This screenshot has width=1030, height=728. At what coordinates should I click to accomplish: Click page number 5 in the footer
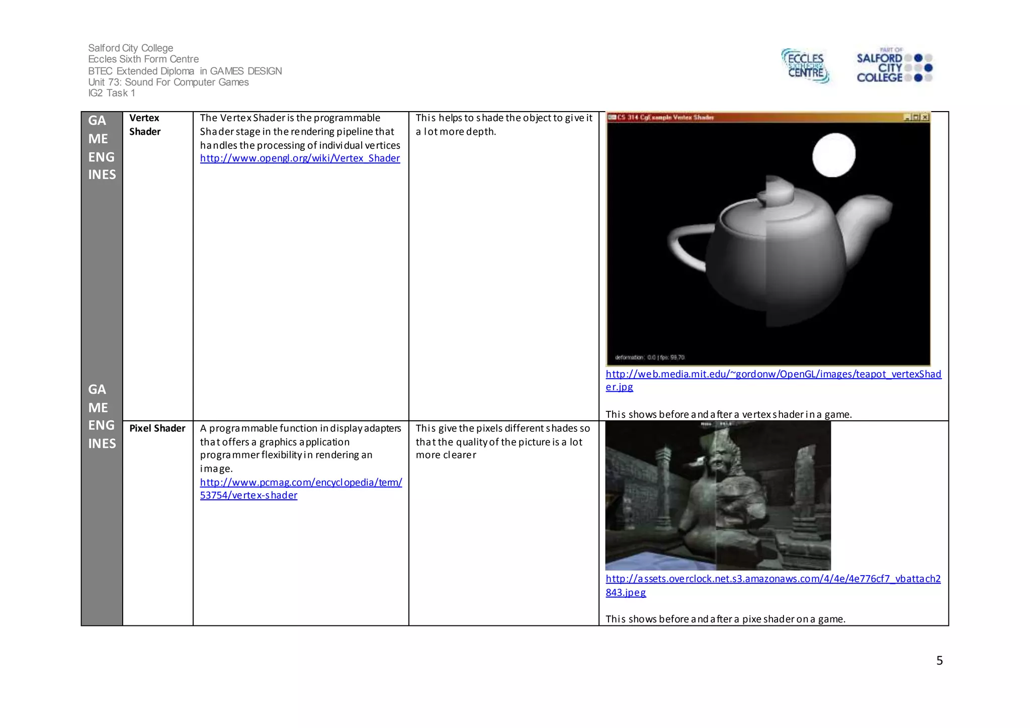click(x=939, y=661)
